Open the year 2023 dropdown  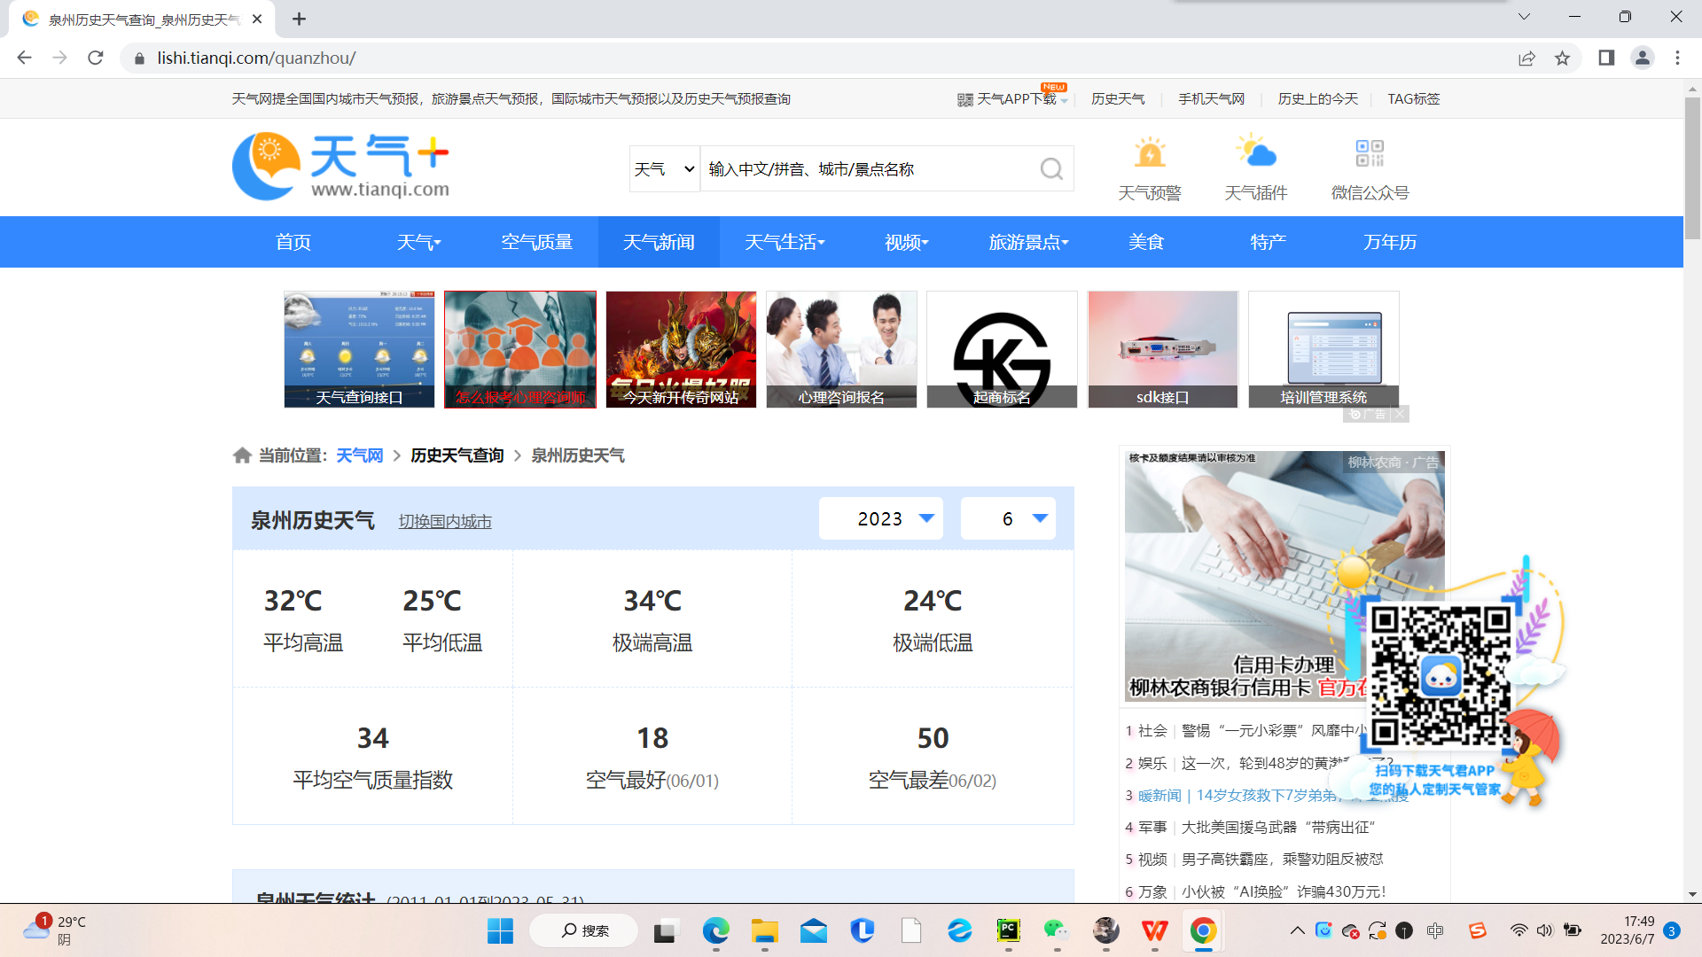tap(881, 518)
